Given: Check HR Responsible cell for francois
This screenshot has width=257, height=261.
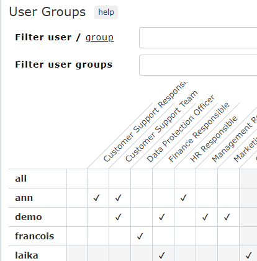Looking at the screenshot, I should 185,236.
